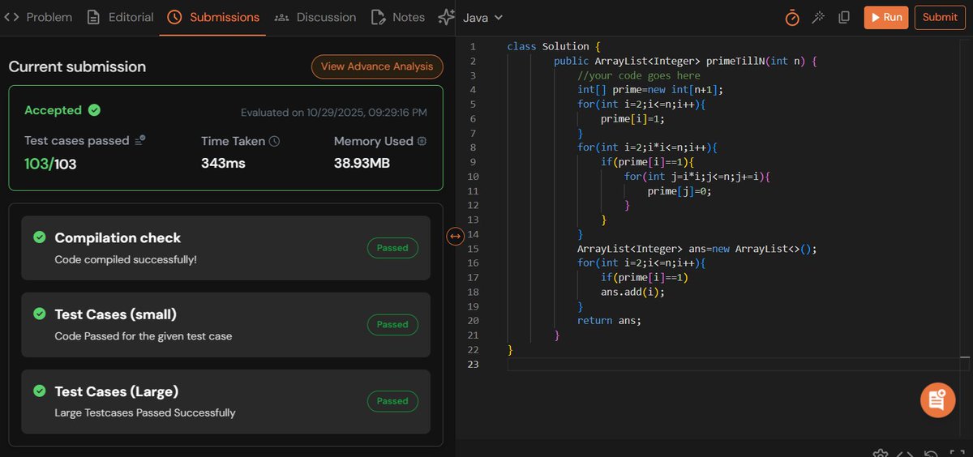This screenshot has width=973, height=457.
Task: Click the 38.93MB memory value
Action: coord(362,164)
